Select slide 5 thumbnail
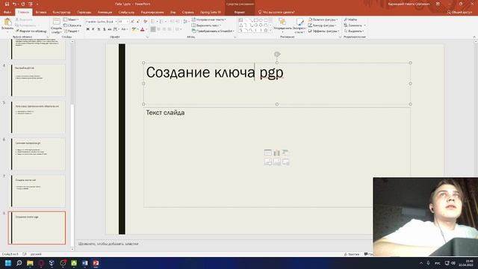478x269 pixels. click(38, 117)
